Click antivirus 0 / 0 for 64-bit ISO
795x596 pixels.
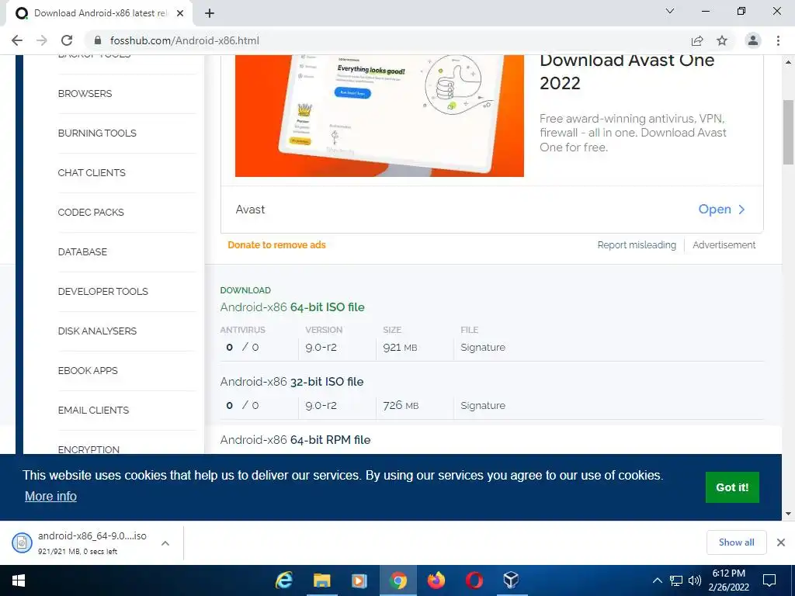pyautogui.click(x=242, y=347)
